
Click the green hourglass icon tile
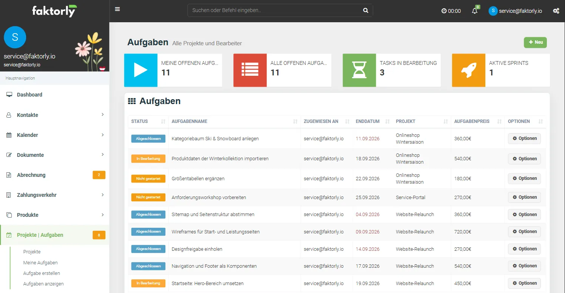[x=359, y=71]
